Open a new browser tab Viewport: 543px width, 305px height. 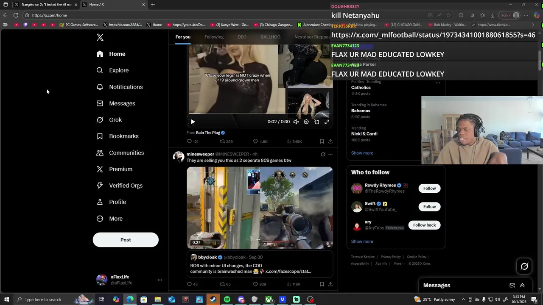click(153, 4)
